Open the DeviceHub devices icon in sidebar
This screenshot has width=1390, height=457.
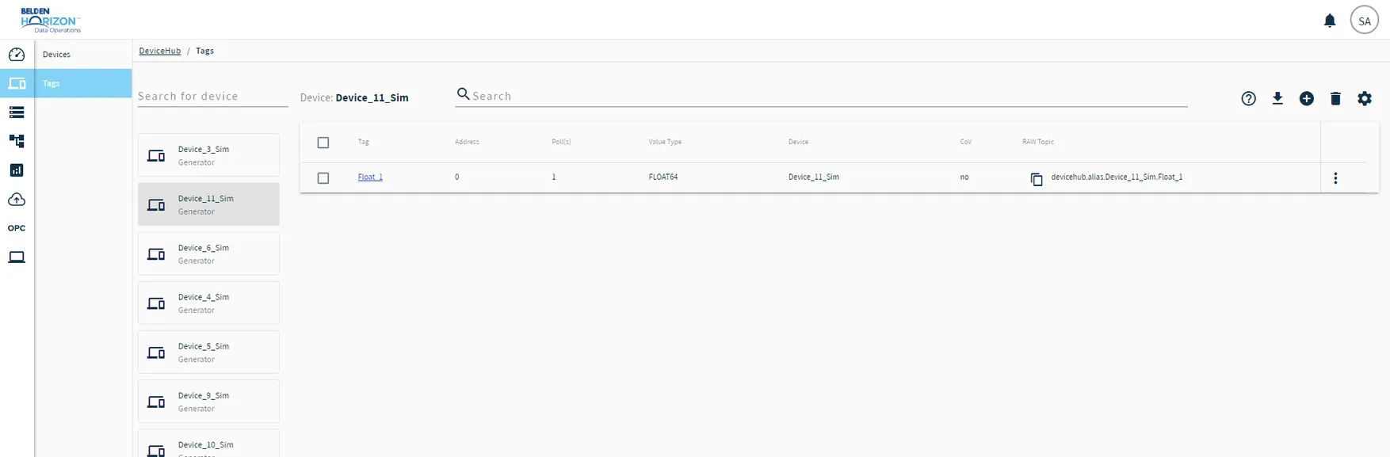point(17,83)
